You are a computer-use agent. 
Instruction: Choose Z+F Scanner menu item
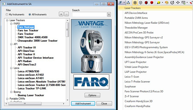132,96
